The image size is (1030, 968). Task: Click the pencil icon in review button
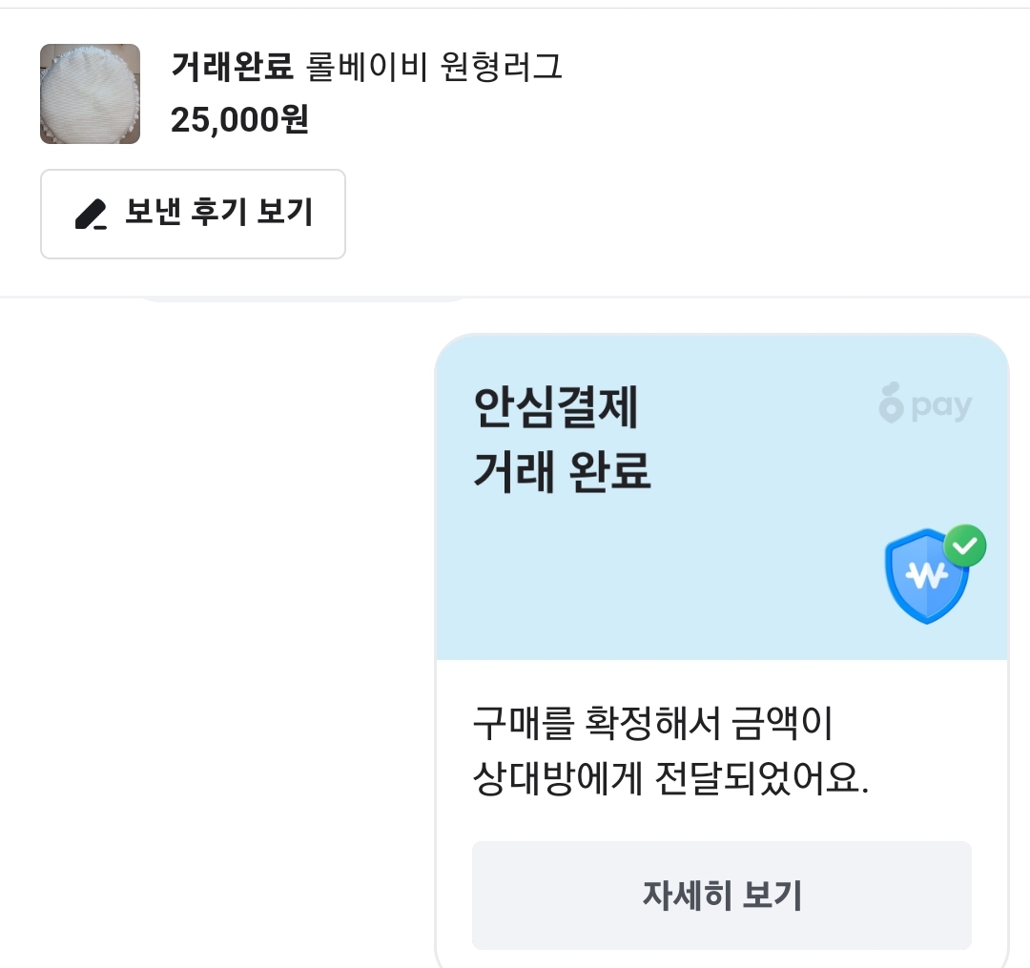click(91, 215)
